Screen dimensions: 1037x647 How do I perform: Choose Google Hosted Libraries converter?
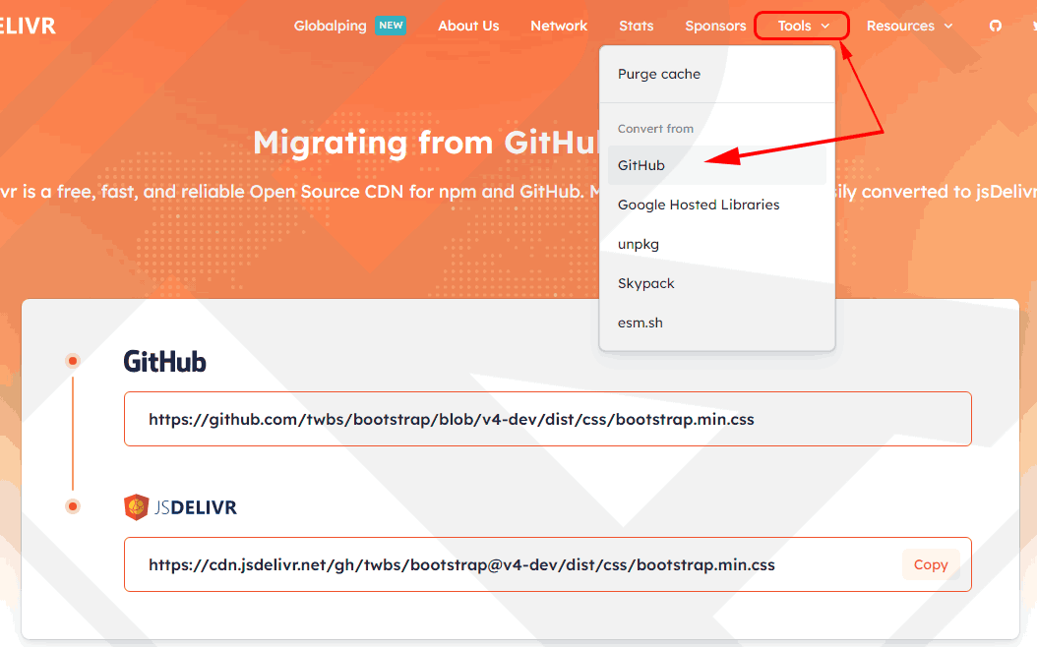pos(717,205)
